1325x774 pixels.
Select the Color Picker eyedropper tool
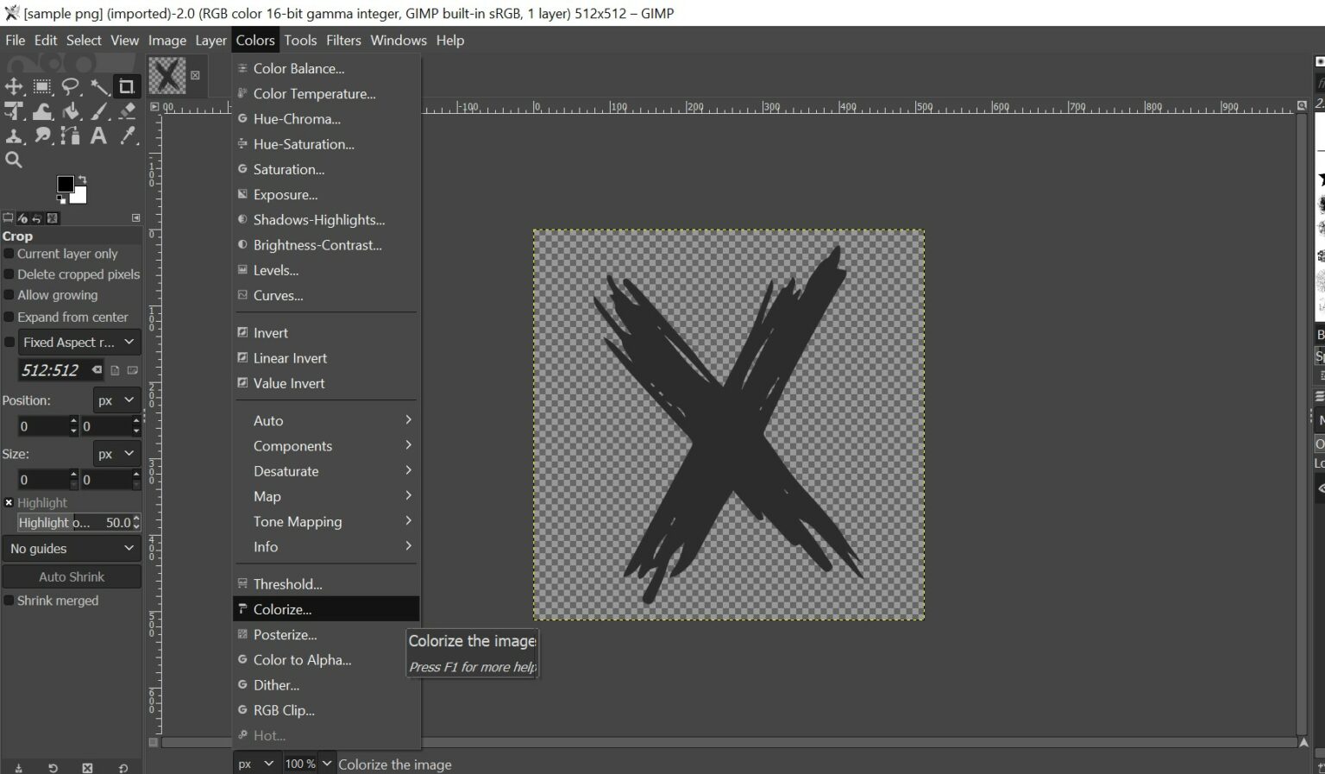pos(128,135)
